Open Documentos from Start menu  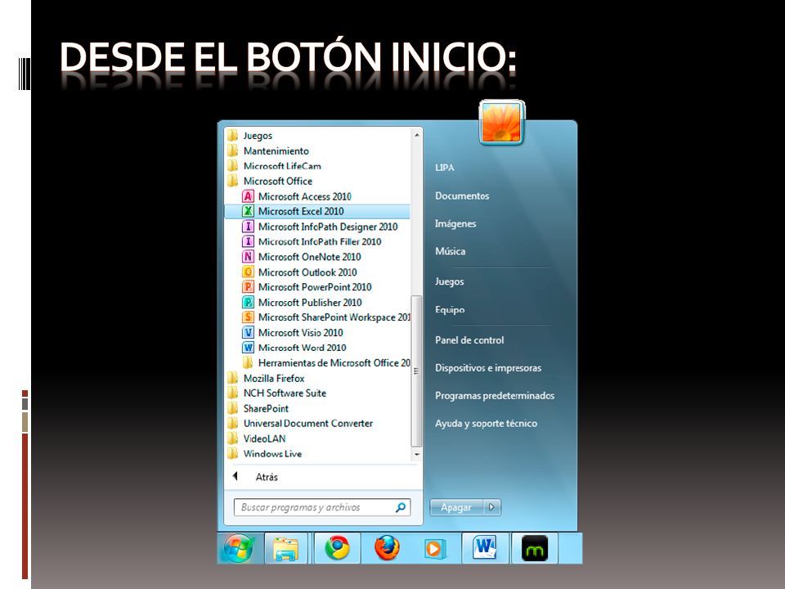click(x=462, y=196)
